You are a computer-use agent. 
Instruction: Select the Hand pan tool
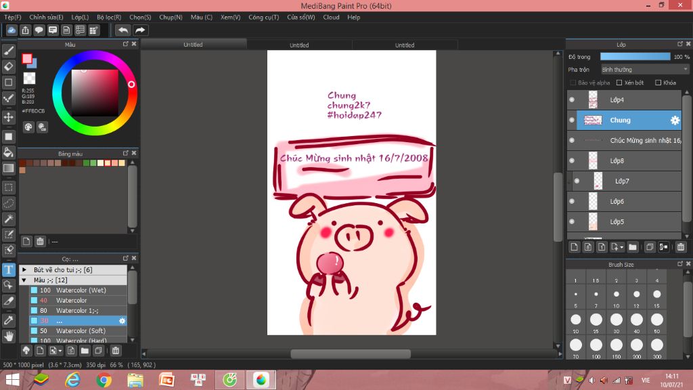8,336
